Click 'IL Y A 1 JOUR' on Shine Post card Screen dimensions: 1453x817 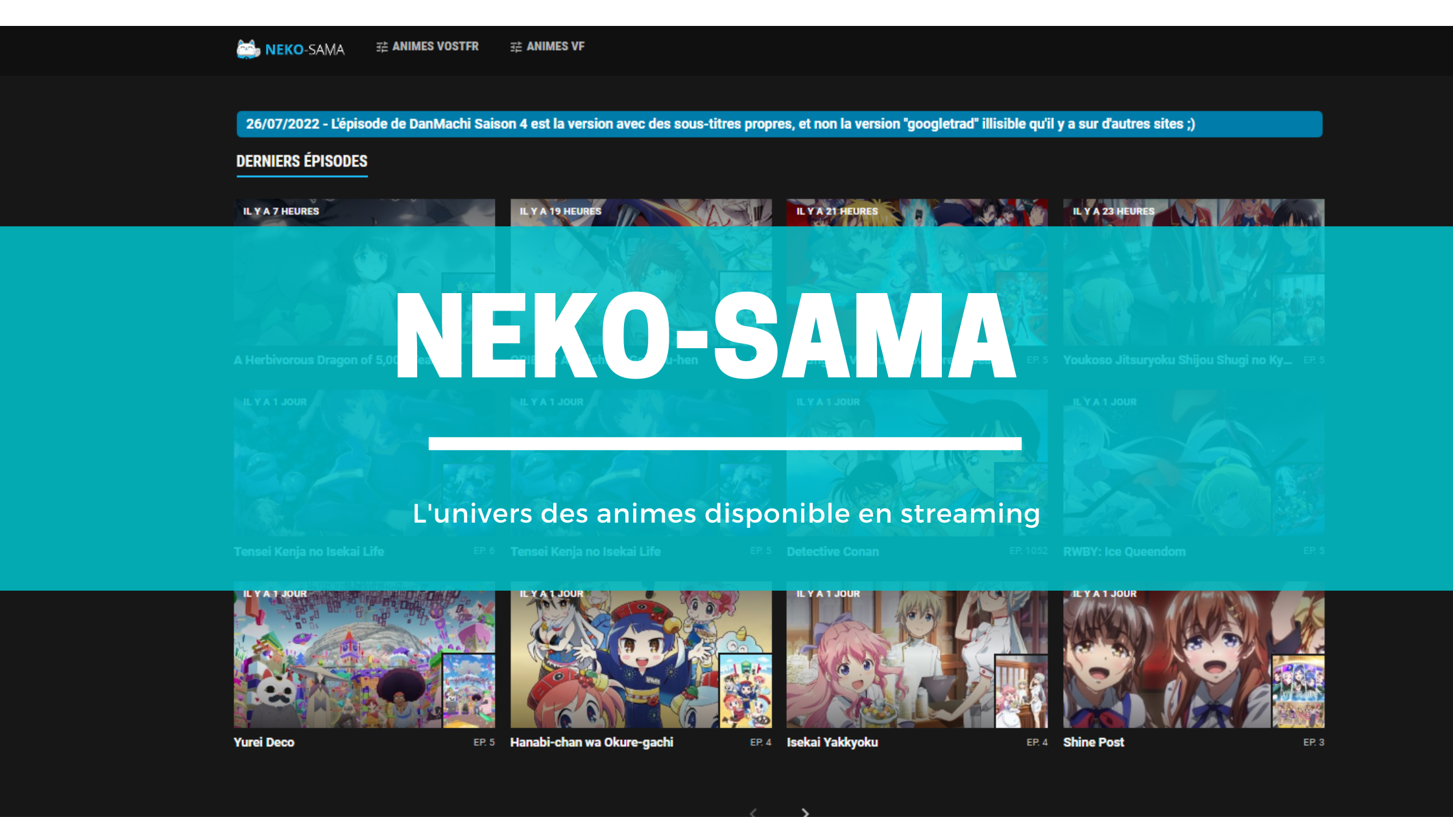pos(1104,594)
